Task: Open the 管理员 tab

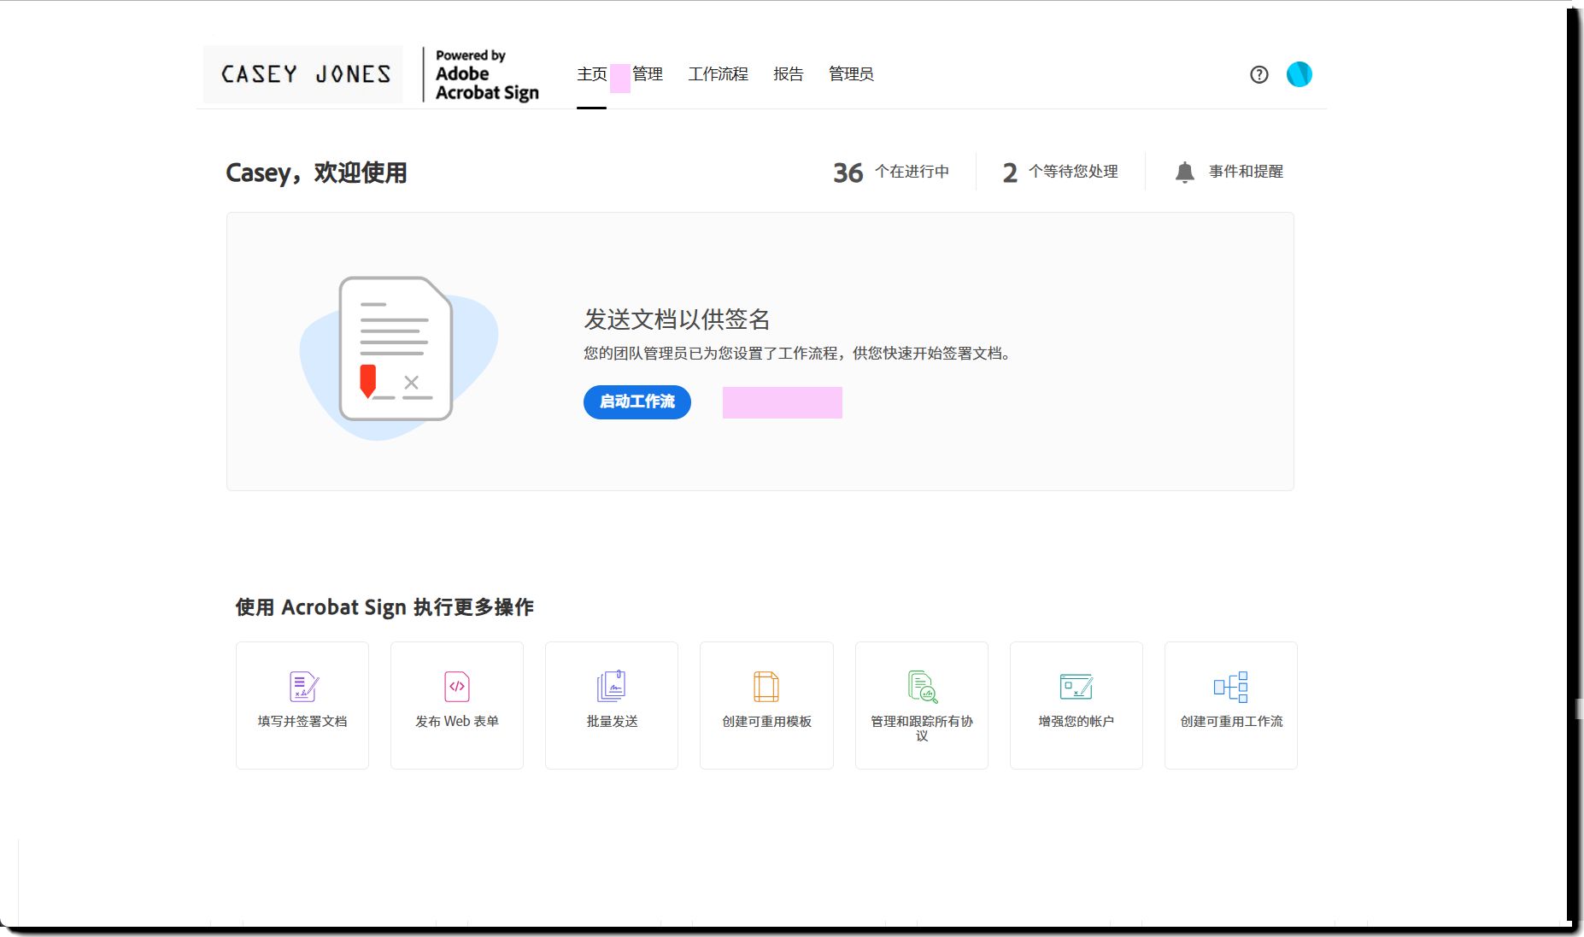Action: [851, 74]
